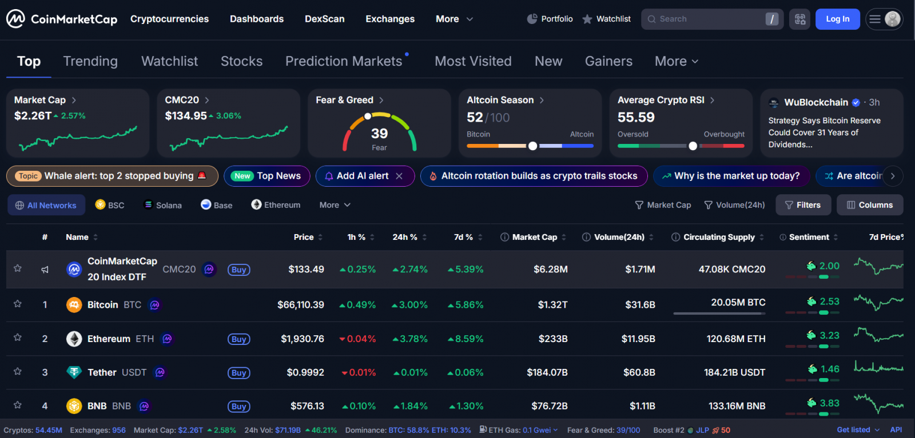The height and width of the screenshot is (438, 915).
Task: Sort table by Name column
Action: 82,237
